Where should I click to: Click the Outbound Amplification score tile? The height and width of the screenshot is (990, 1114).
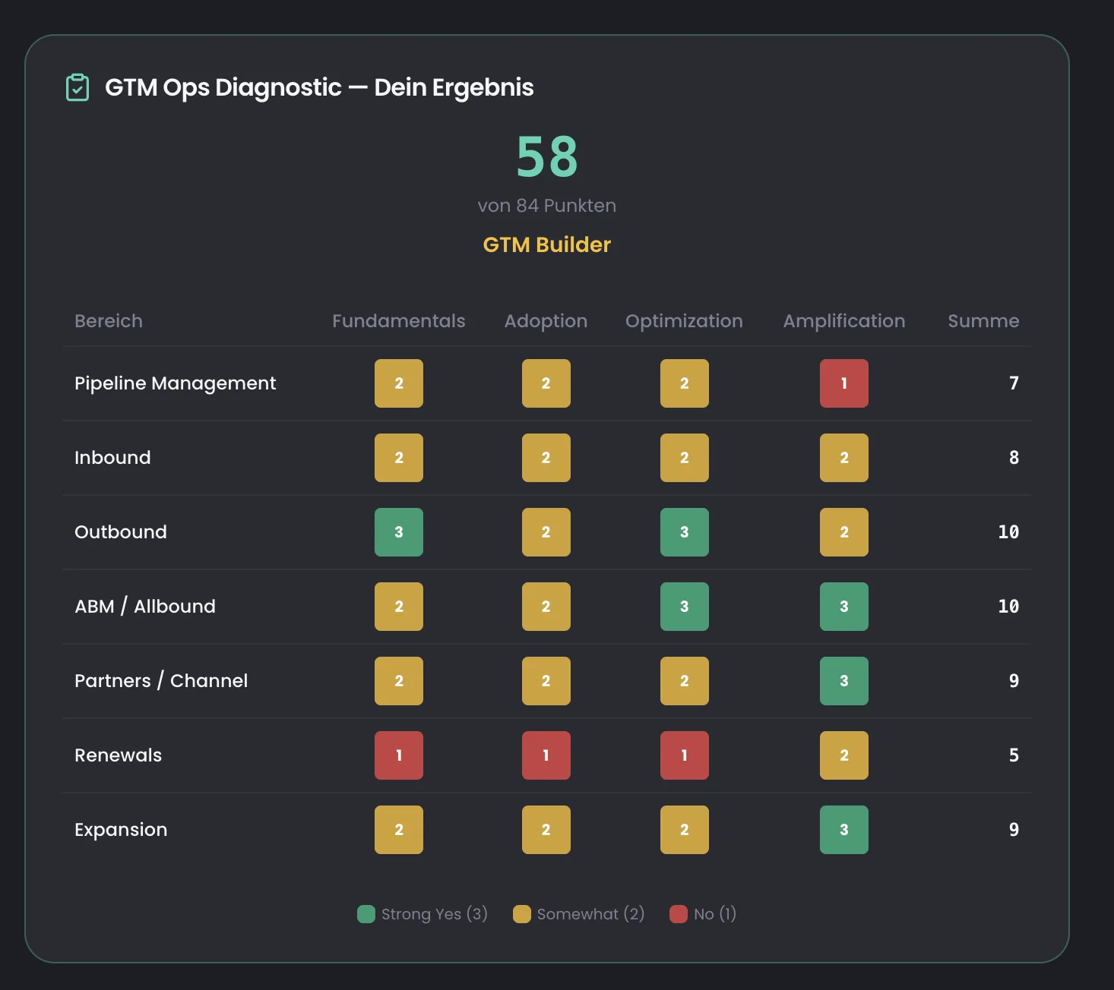pos(844,532)
